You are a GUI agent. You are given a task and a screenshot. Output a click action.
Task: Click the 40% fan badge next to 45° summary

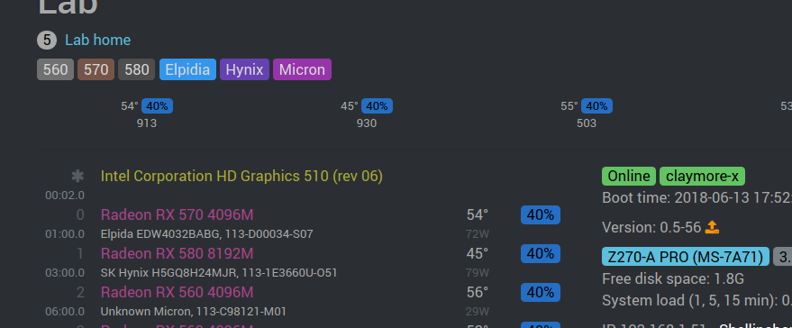pyautogui.click(x=377, y=106)
